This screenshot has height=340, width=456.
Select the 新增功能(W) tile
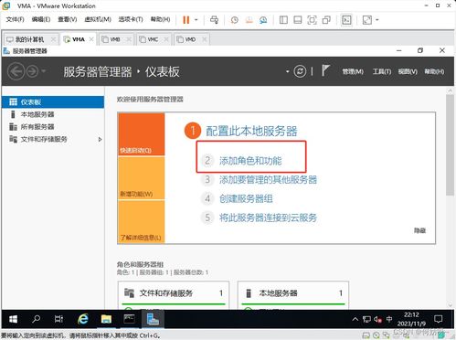(142, 178)
